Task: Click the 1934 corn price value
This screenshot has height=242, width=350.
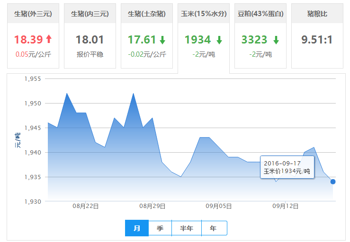Action: click(198, 40)
